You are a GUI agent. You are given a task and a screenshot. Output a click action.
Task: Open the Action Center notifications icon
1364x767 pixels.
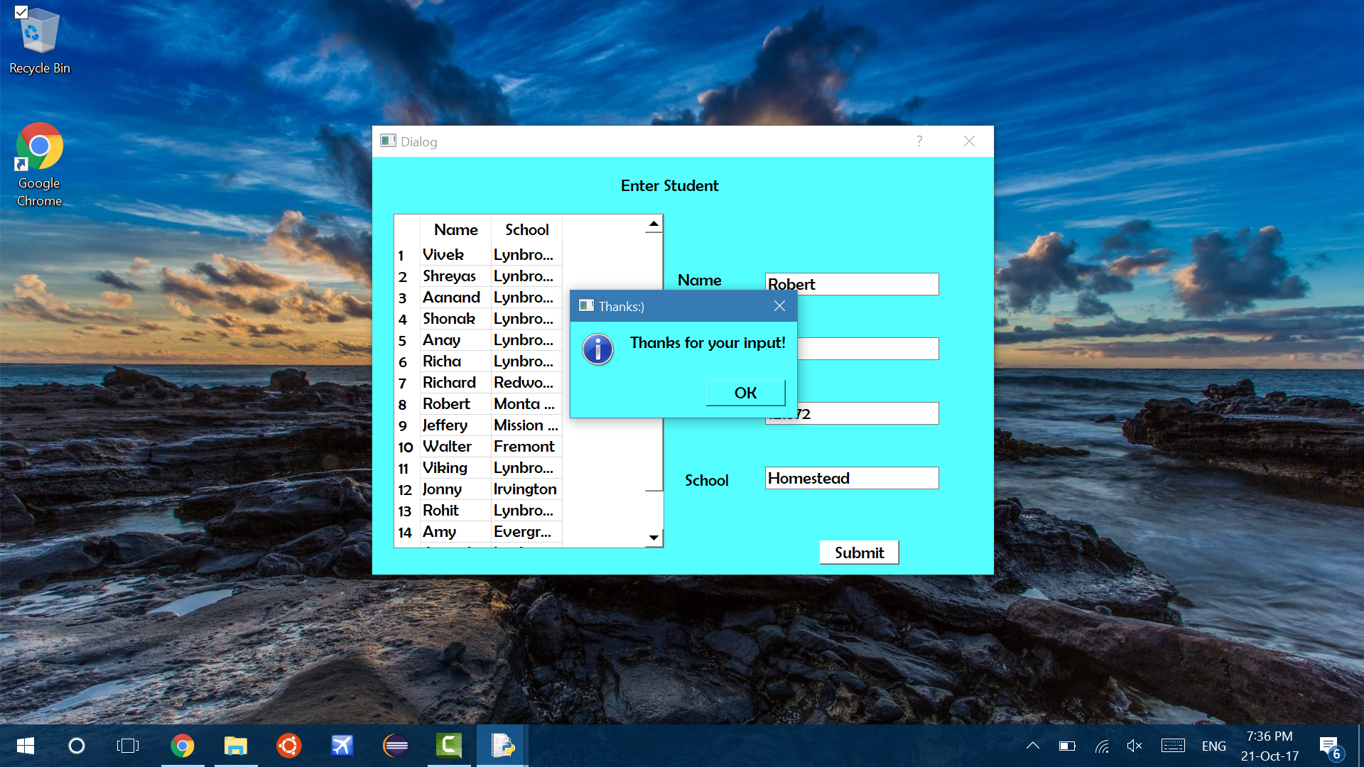click(x=1329, y=746)
